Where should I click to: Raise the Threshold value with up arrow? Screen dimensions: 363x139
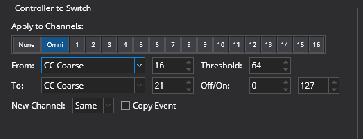click(285, 62)
